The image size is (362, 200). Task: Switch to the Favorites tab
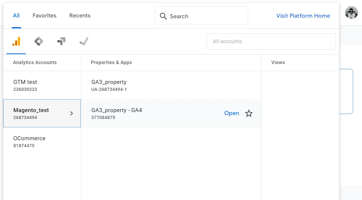tap(44, 16)
